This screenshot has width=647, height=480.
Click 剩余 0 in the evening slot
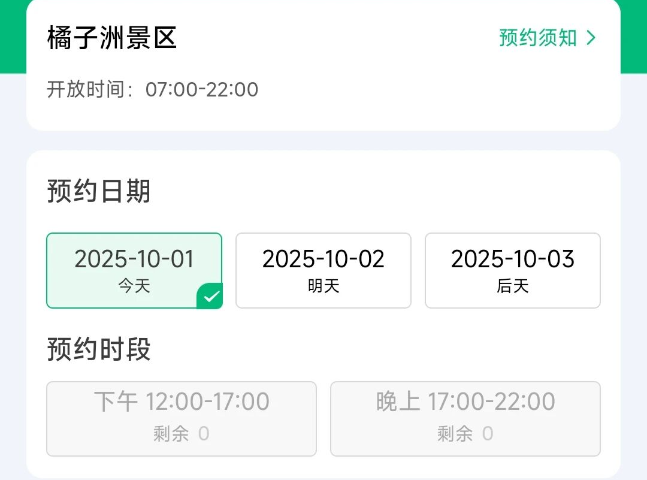point(465,433)
